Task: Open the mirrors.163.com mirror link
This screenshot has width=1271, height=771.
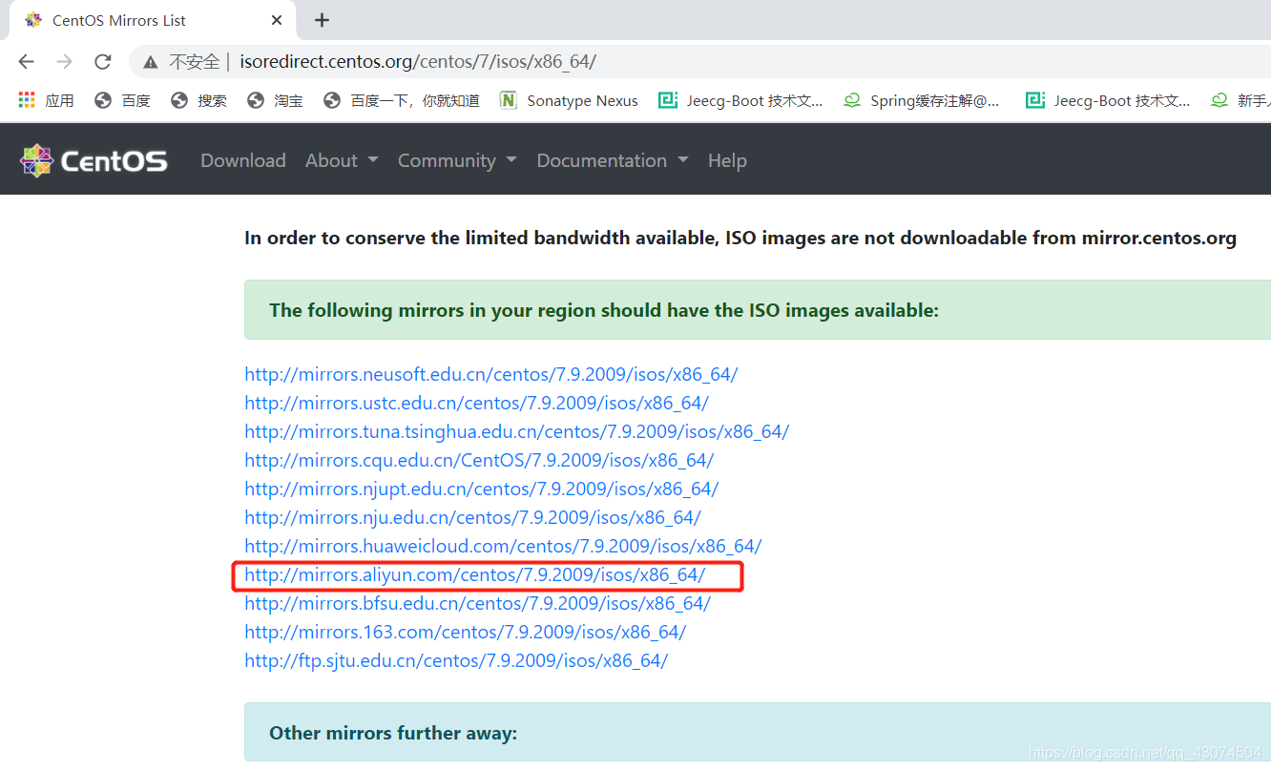Action: click(x=466, y=632)
